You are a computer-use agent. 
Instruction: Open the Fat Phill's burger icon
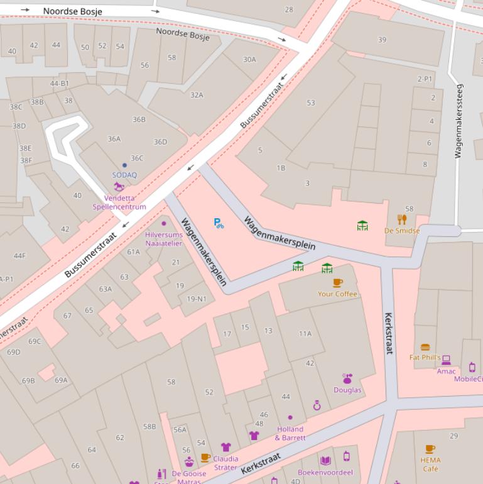coord(425,347)
